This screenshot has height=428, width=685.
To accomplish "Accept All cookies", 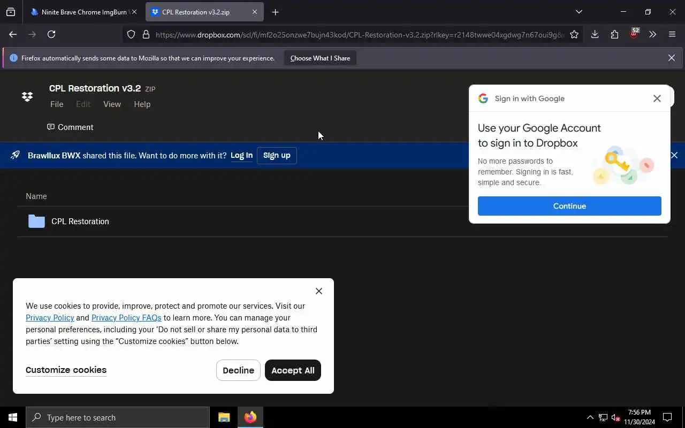I will 293,370.
